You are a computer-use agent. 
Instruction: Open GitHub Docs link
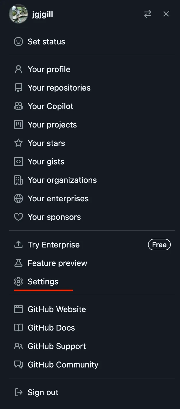point(51,328)
